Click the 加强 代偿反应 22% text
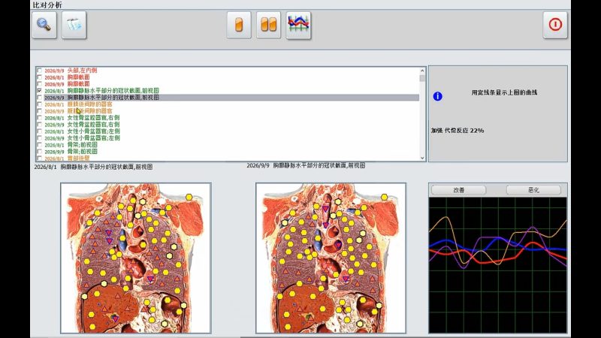Image resolution: width=601 pixels, height=338 pixels. pyautogui.click(x=458, y=130)
